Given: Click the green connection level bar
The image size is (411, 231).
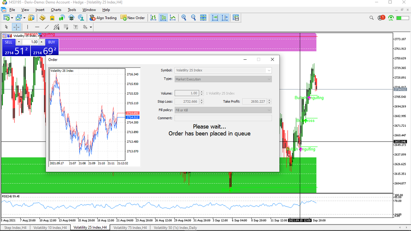Looking at the screenshot, I should tap(403, 18).
